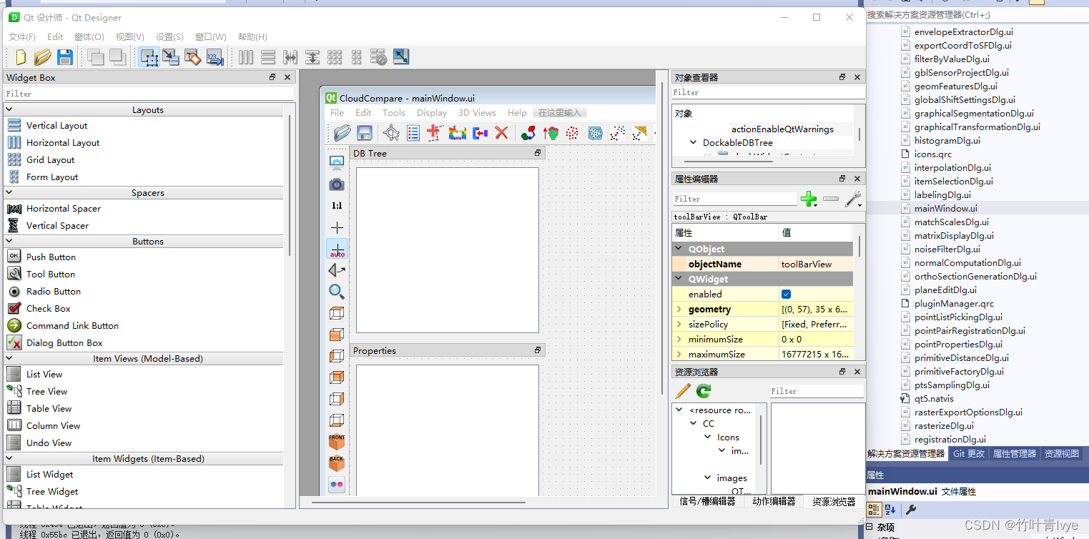Select the Edit Buddies mode icon
Viewport: 1089px width, 539px height.
[x=193, y=57]
